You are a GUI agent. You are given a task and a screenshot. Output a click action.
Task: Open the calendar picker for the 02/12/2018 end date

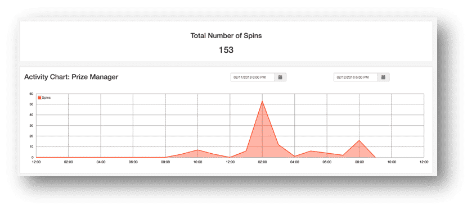[x=383, y=77]
